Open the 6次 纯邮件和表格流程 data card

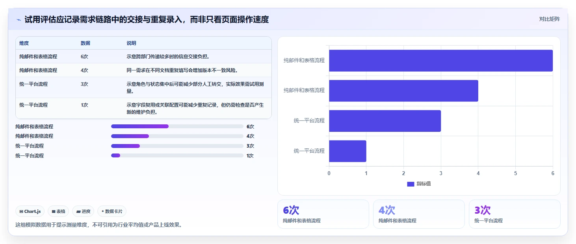[x=323, y=214]
